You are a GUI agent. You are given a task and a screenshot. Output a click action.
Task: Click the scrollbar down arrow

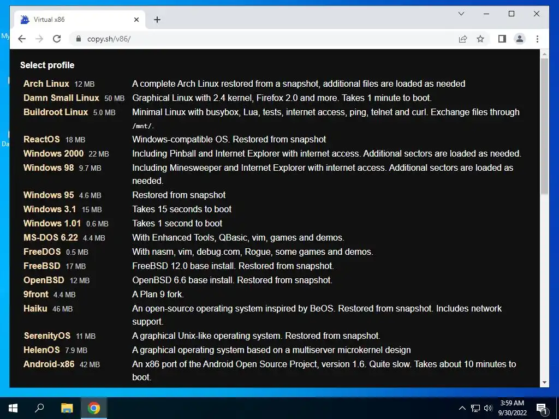[x=544, y=382]
